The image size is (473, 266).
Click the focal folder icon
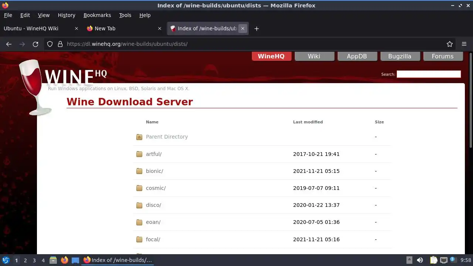click(x=139, y=239)
